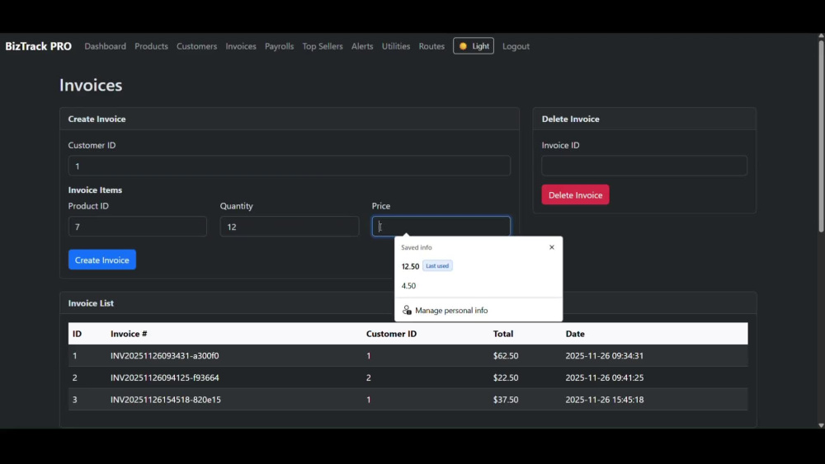Viewport: 825px width, 464px height.
Task: Click the Price input field
Action: click(441, 227)
